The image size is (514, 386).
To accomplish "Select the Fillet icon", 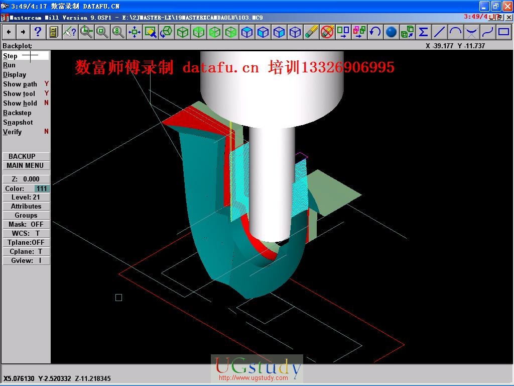I will (472, 32).
